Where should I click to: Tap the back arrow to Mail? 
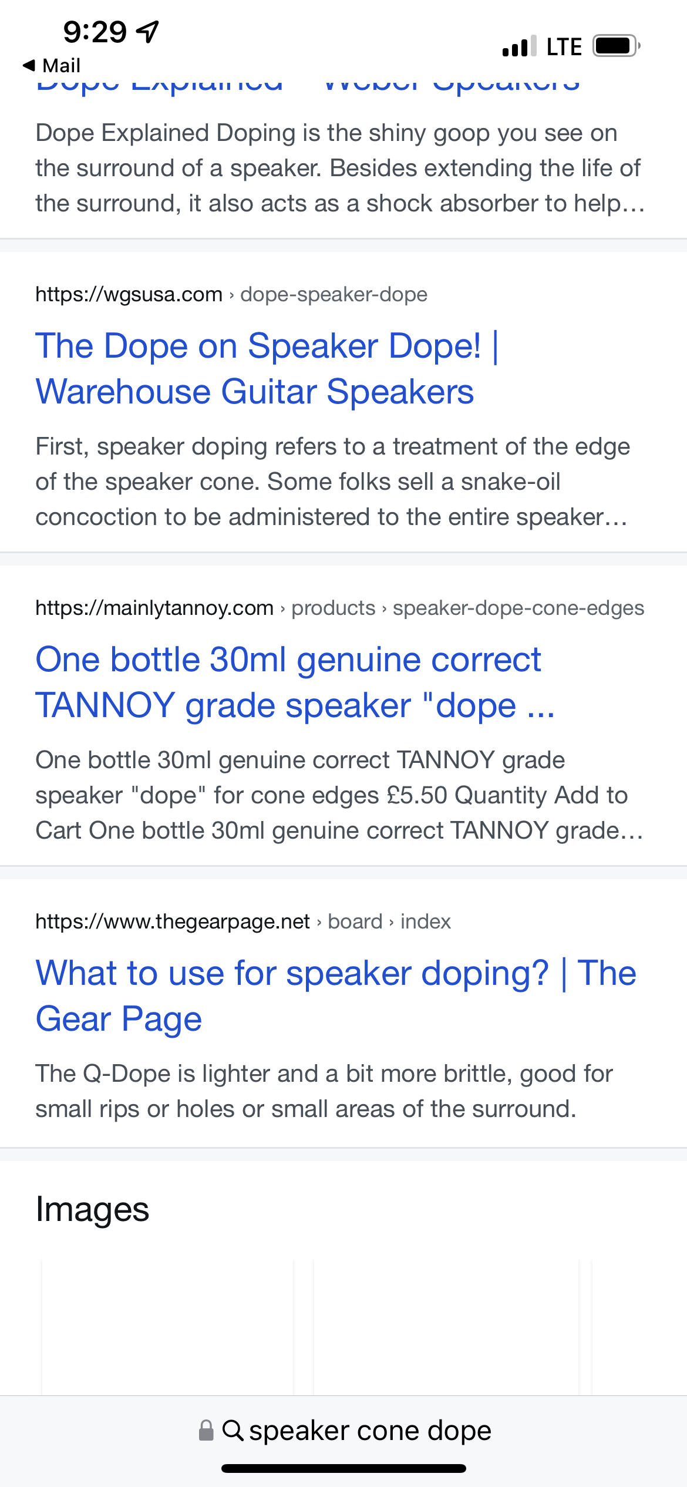click(29, 65)
